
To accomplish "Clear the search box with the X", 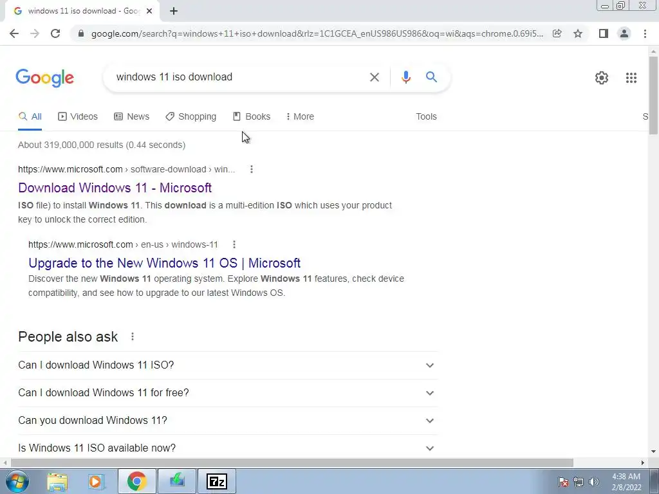I will pyautogui.click(x=374, y=77).
